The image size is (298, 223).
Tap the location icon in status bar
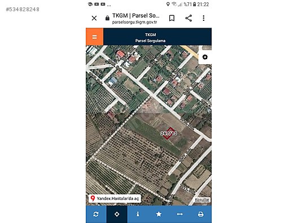(168, 4)
